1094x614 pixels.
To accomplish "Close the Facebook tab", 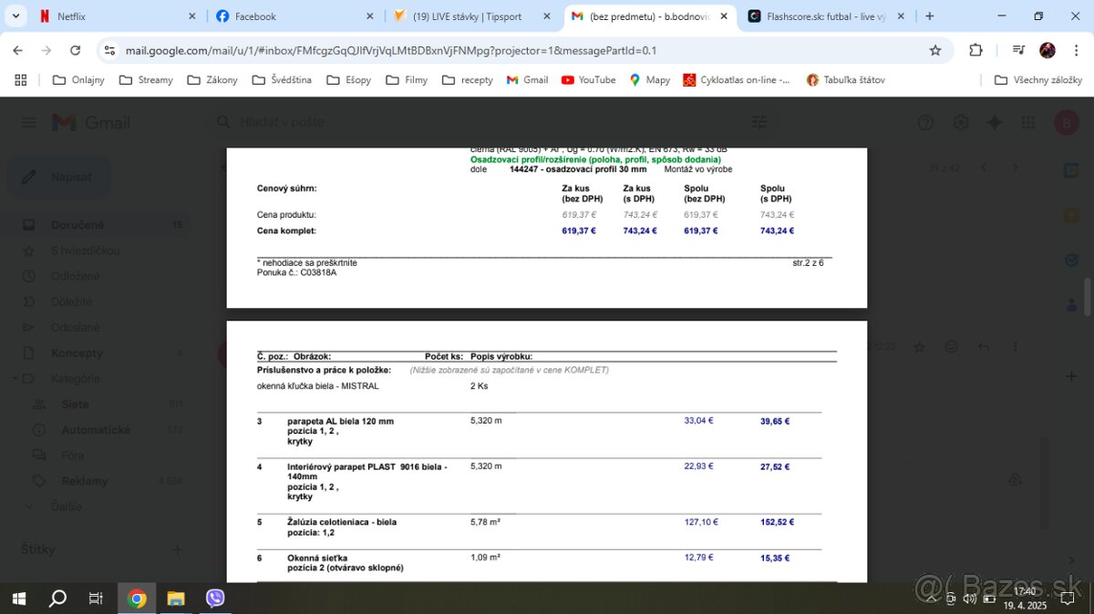I will (x=369, y=16).
